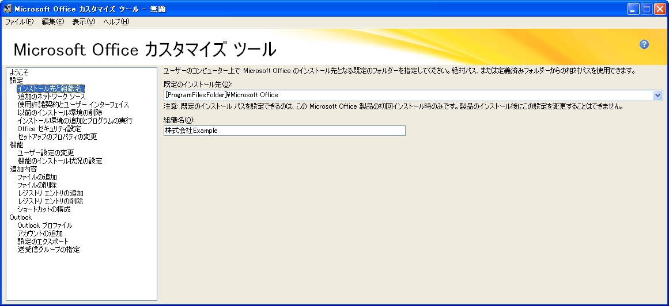Open the ファイル menu

[x=19, y=22]
